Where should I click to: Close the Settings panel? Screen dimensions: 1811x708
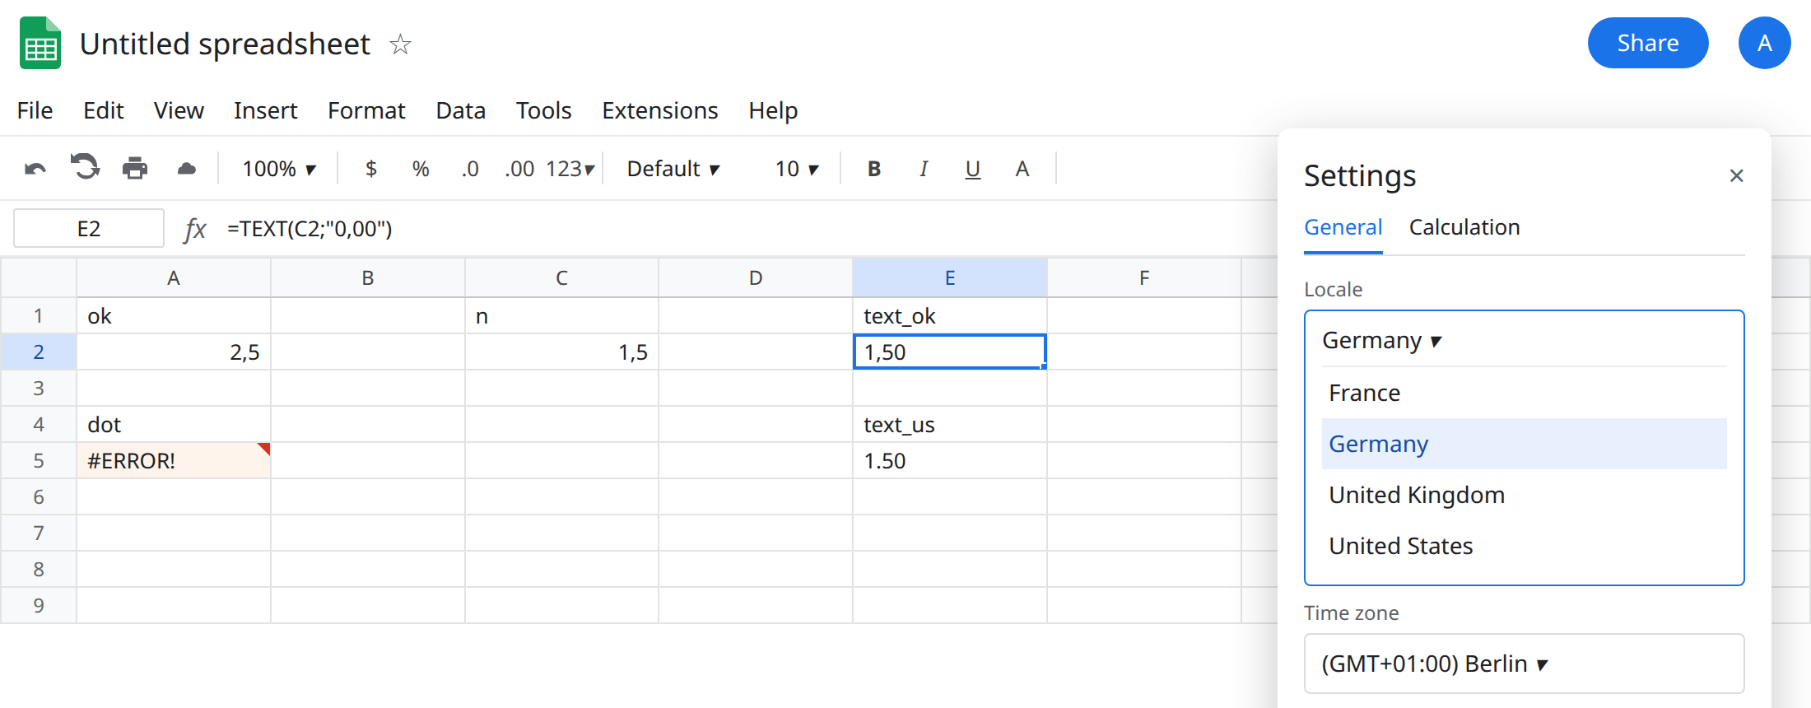click(1737, 175)
